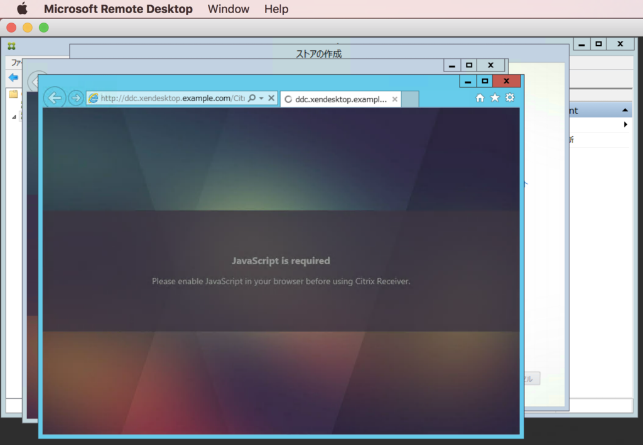643x445 pixels.
Task: Open the address bar autocomplete dropdown arrow
Action: pos(261,99)
